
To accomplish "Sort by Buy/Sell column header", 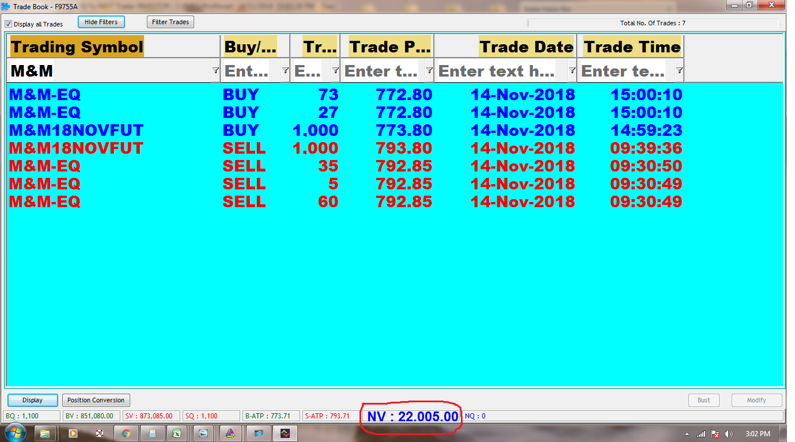I will point(255,46).
